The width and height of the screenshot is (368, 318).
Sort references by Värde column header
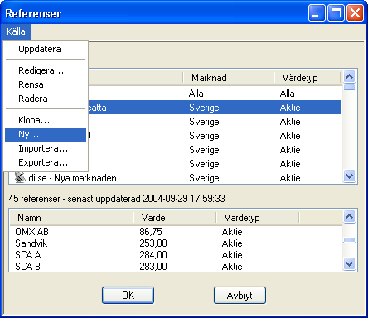[175, 218]
